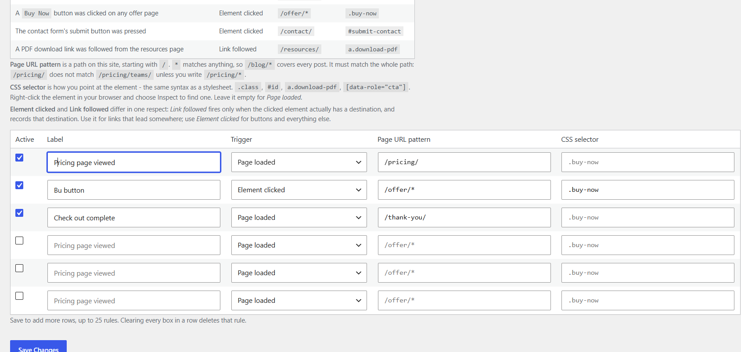Click CSS selector field in Pricing page viewed row
The image size is (741, 352).
click(647, 162)
